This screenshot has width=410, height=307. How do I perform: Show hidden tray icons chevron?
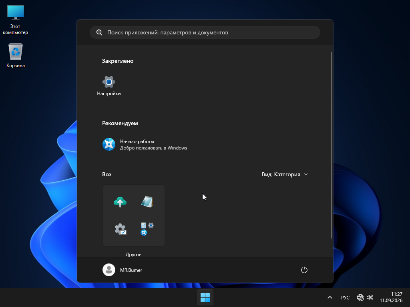(x=330, y=297)
